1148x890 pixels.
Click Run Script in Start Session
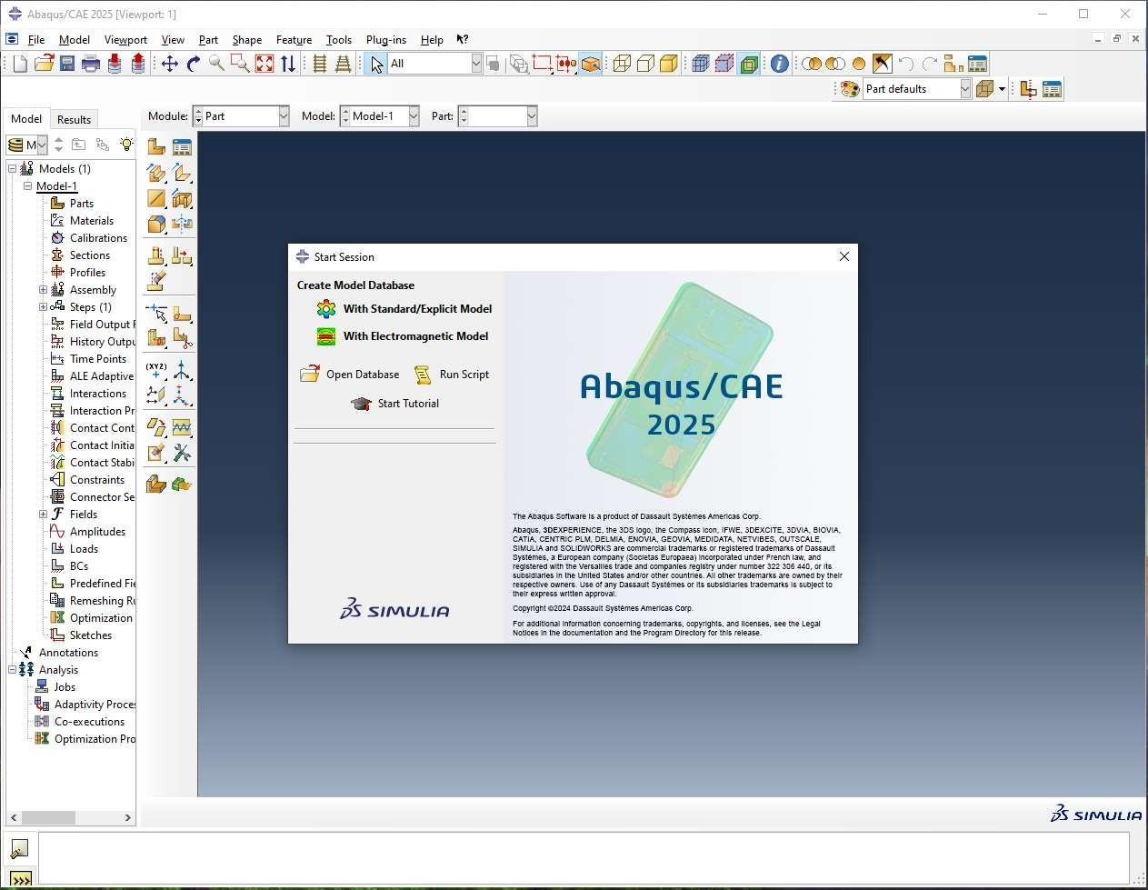tap(452, 375)
